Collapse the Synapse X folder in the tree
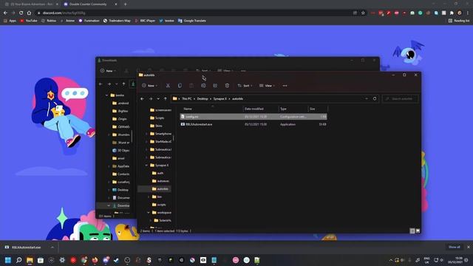 click(146, 166)
